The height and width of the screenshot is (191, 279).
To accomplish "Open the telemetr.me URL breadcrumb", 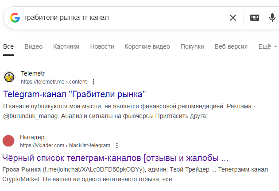I will point(54,82).
